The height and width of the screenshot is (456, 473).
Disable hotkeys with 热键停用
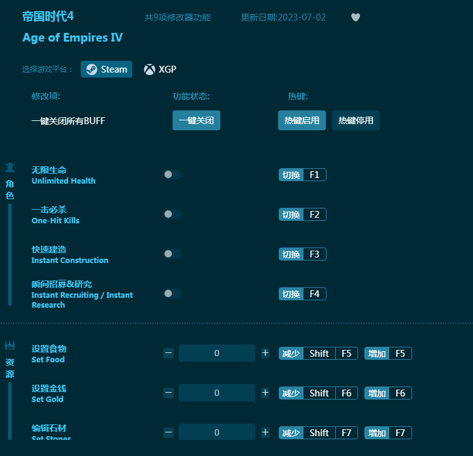(356, 120)
